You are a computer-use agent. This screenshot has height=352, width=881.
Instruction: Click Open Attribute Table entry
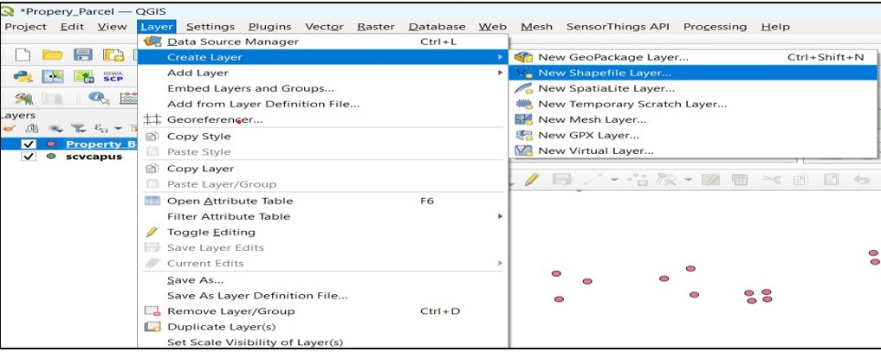click(229, 201)
